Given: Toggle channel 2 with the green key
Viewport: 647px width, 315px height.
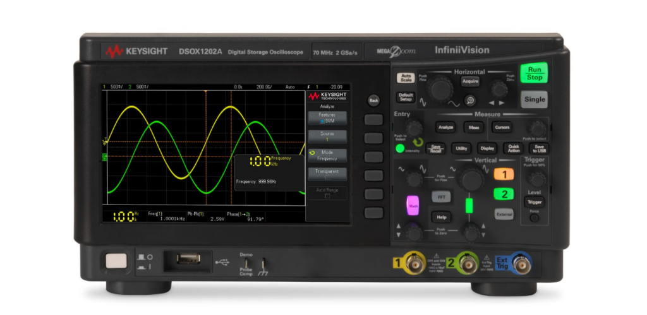Looking at the screenshot, I should click(x=504, y=194).
